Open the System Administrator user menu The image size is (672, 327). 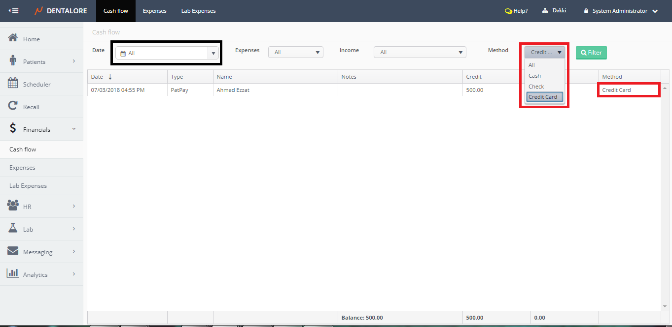(621, 11)
